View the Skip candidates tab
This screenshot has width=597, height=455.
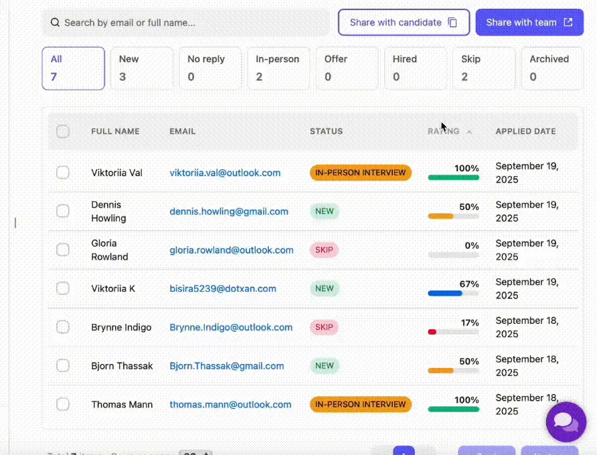(x=484, y=68)
